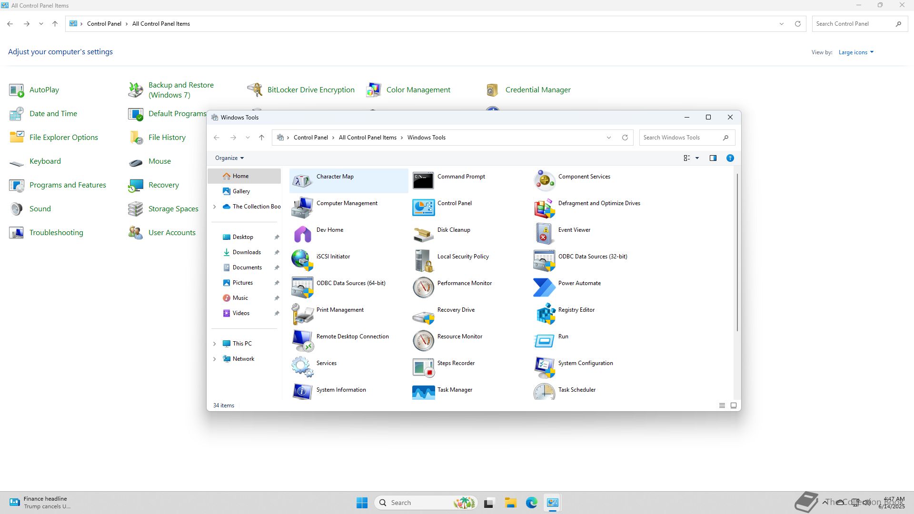
Task: Launch Command Prompt from Windows Tools
Action: (423, 181)
